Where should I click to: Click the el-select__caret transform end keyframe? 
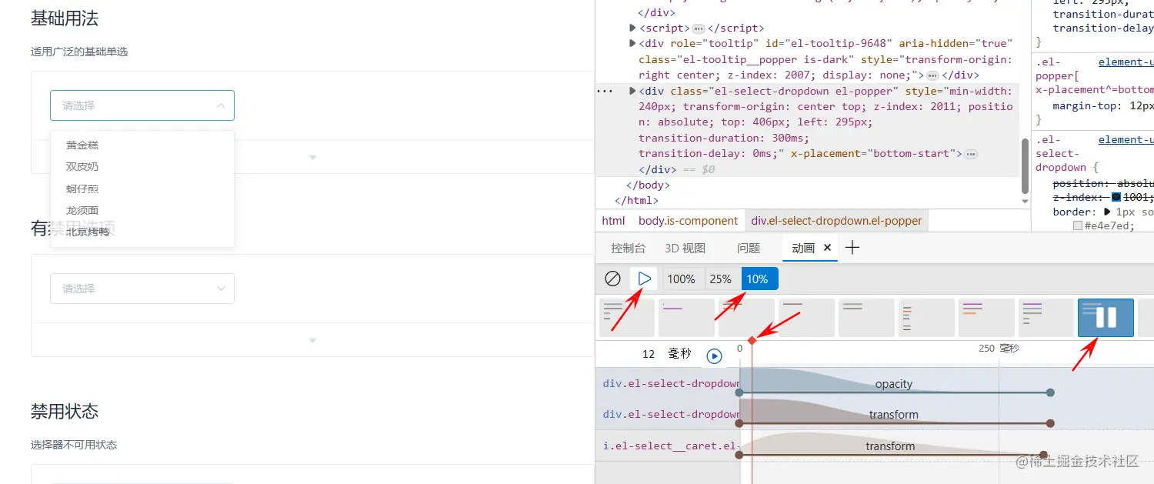[1043, 455]
